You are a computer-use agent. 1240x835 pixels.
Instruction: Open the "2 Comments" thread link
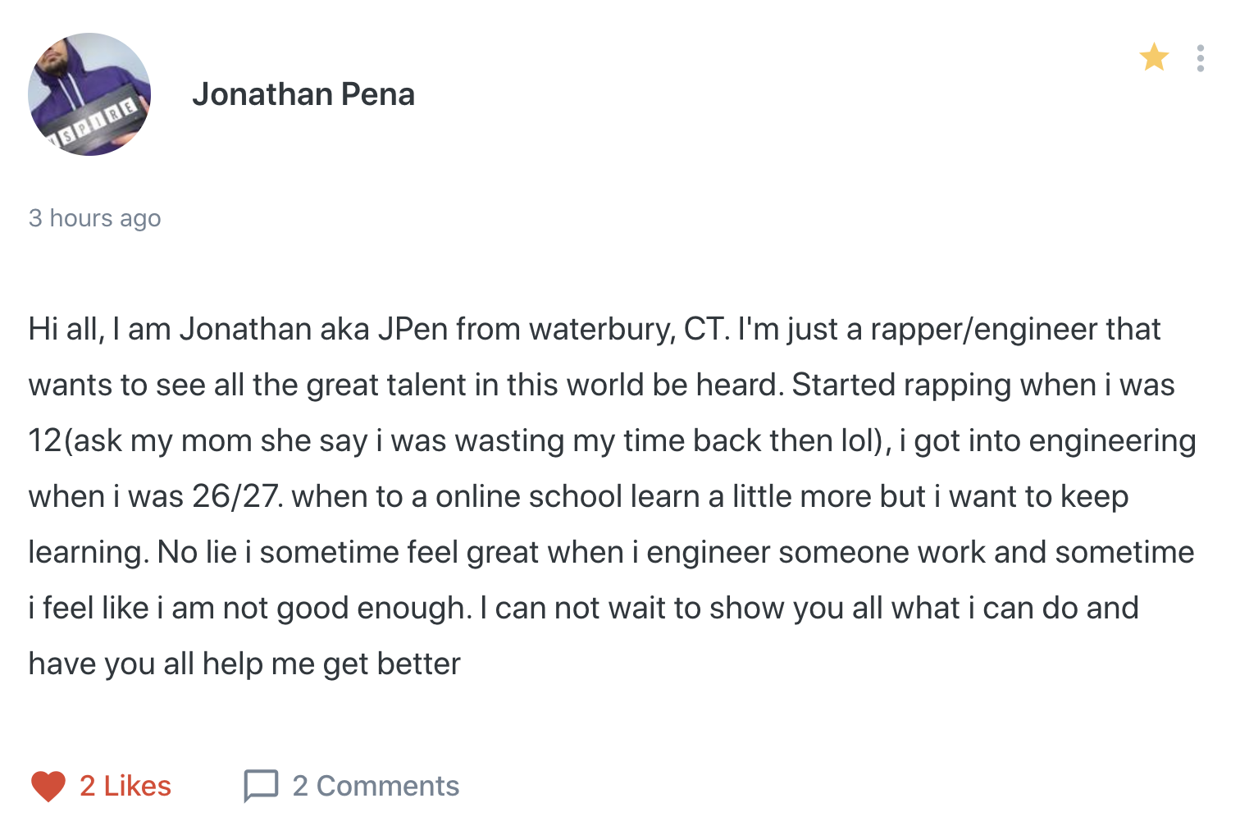tap(376, 786)
